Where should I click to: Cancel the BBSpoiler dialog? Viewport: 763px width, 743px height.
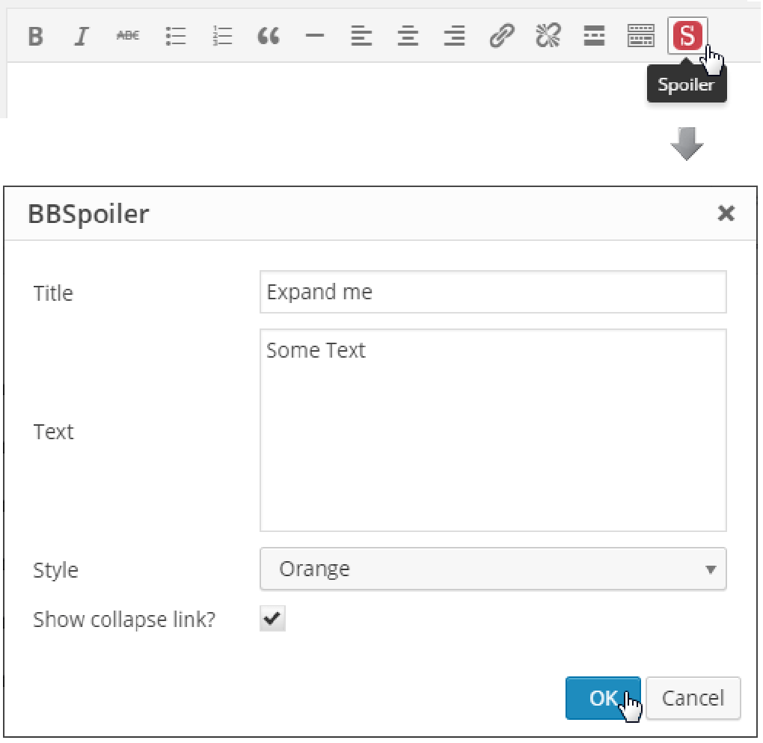pyautogui.click(x=693, y=697)
